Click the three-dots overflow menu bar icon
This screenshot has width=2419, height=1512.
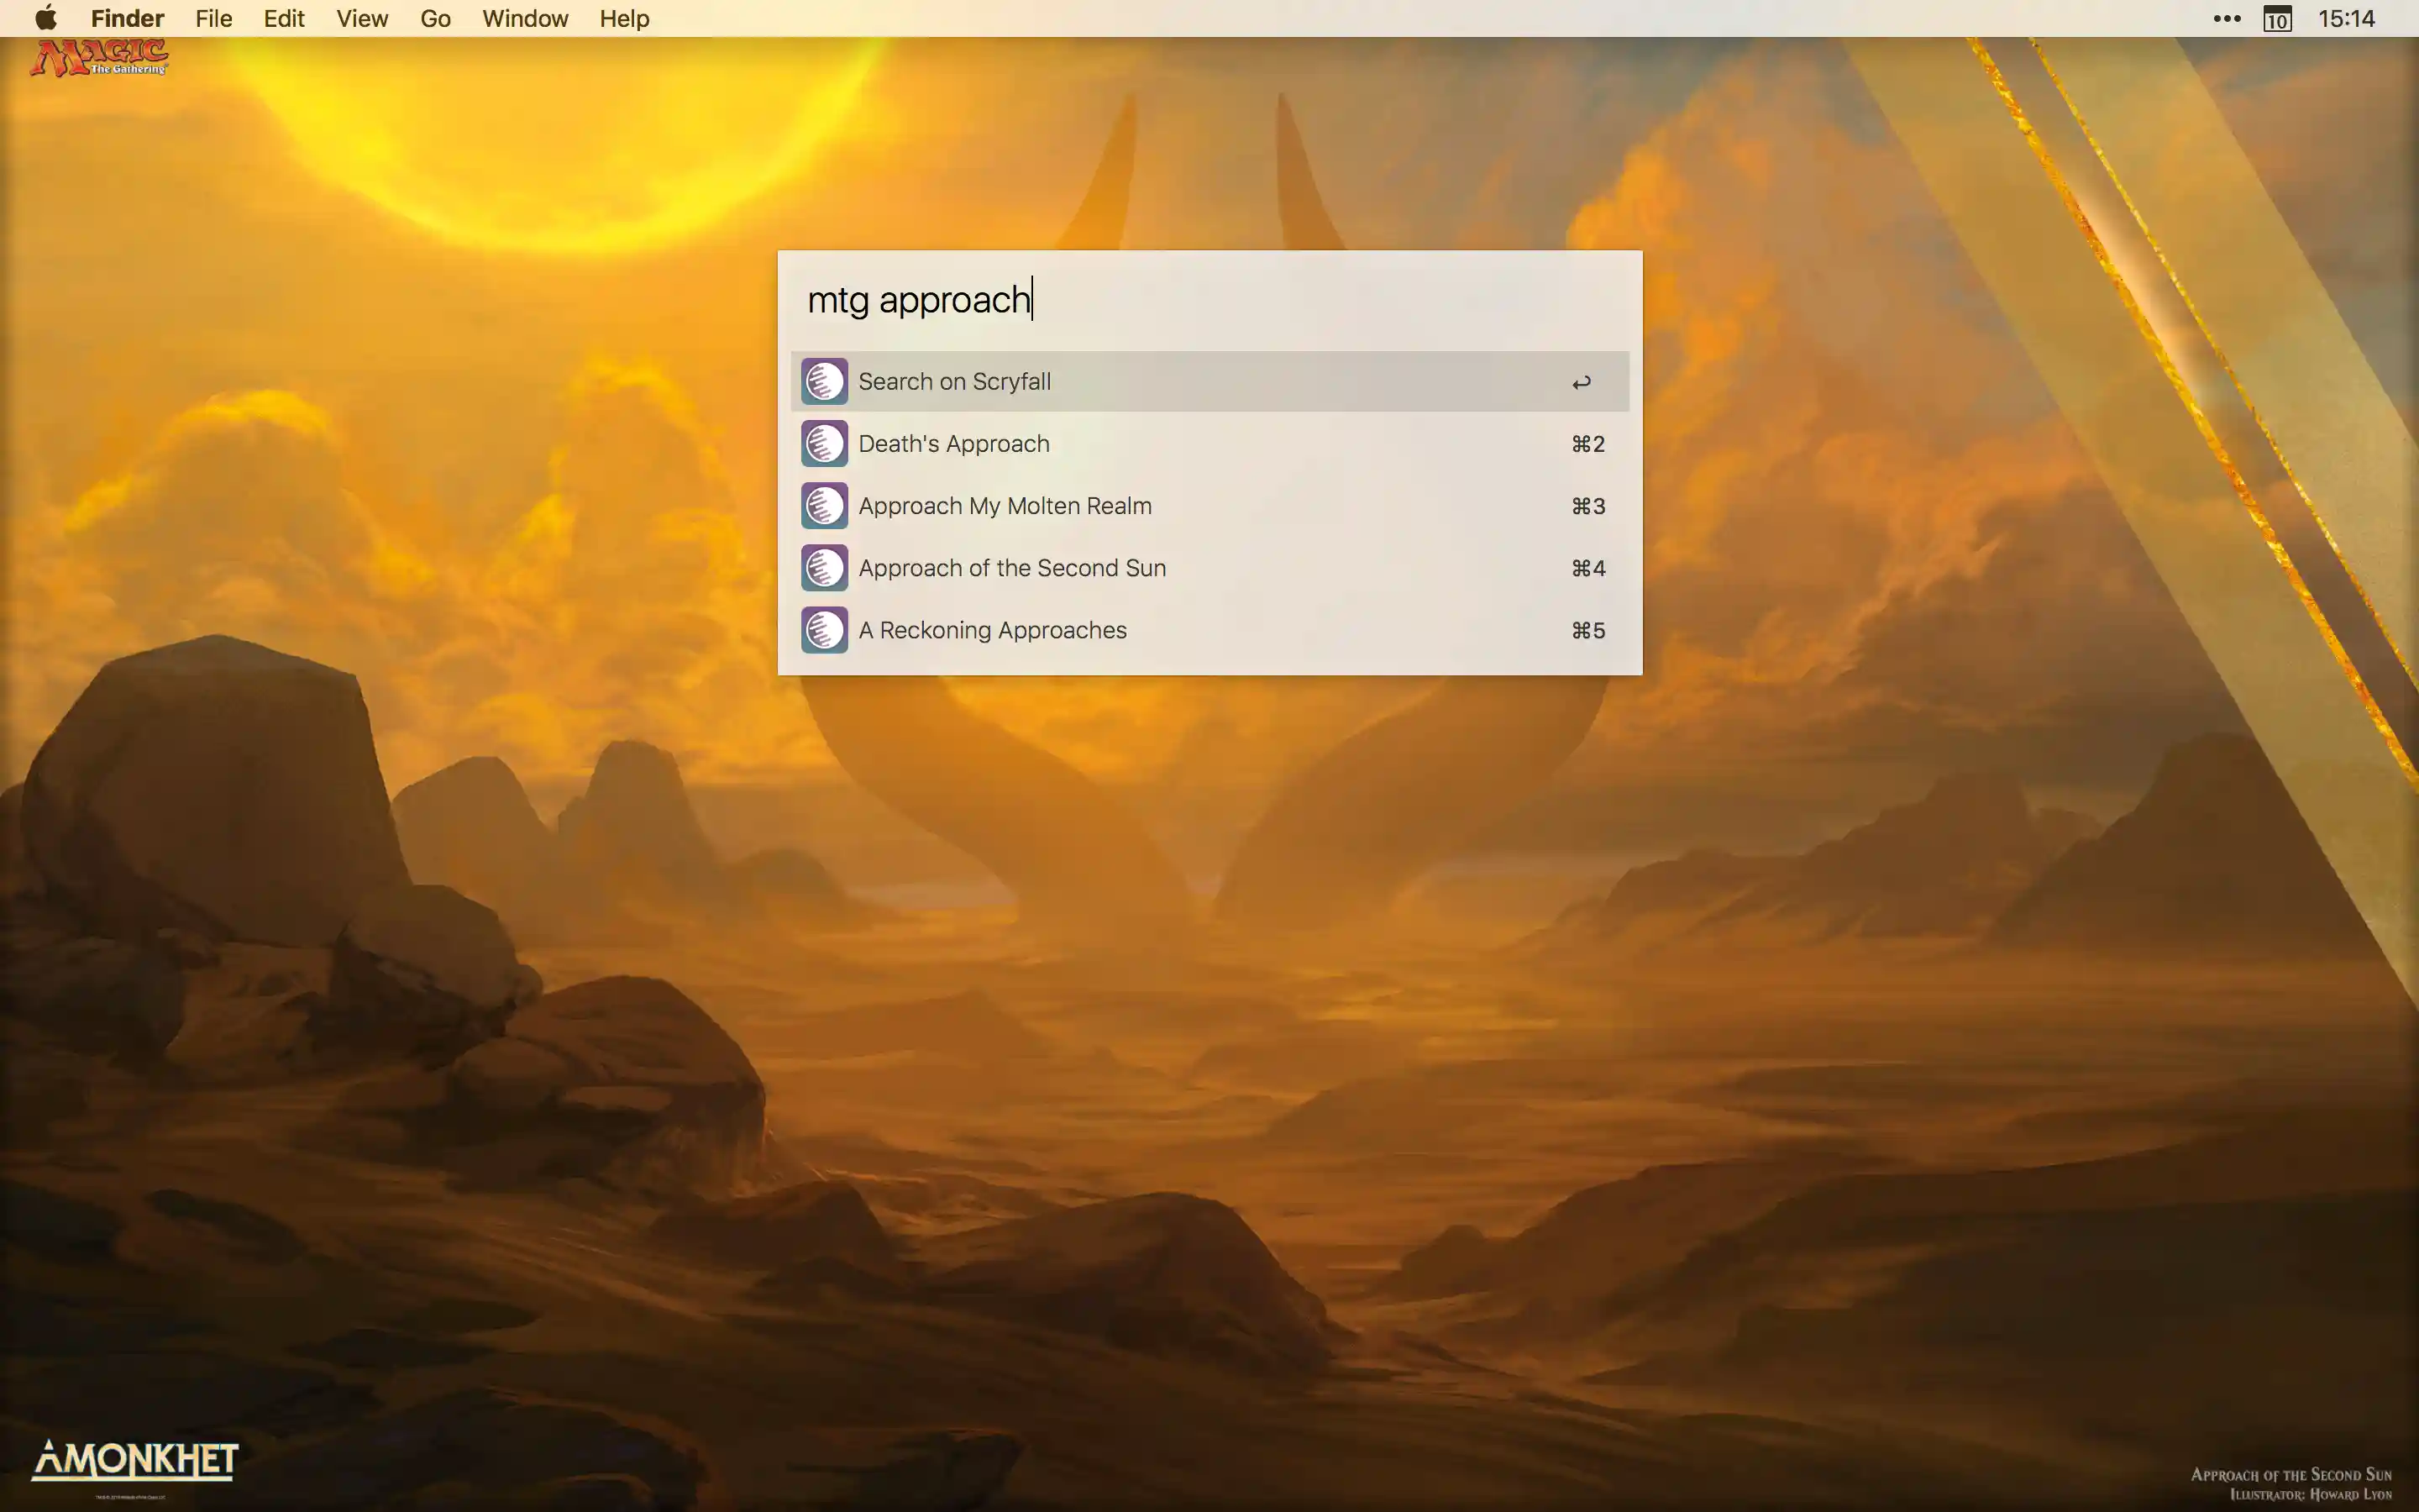pos(2226,18)
